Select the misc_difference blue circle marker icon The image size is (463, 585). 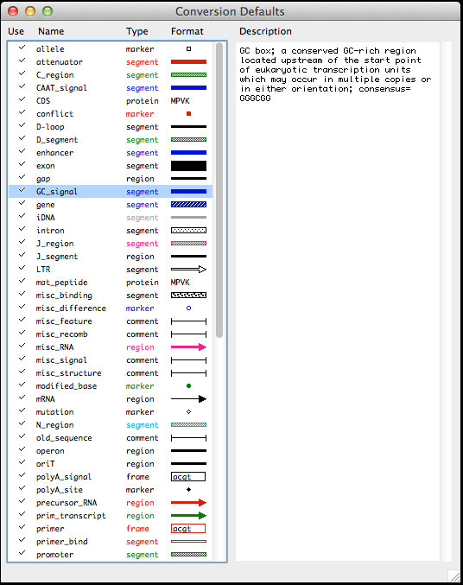189,308
